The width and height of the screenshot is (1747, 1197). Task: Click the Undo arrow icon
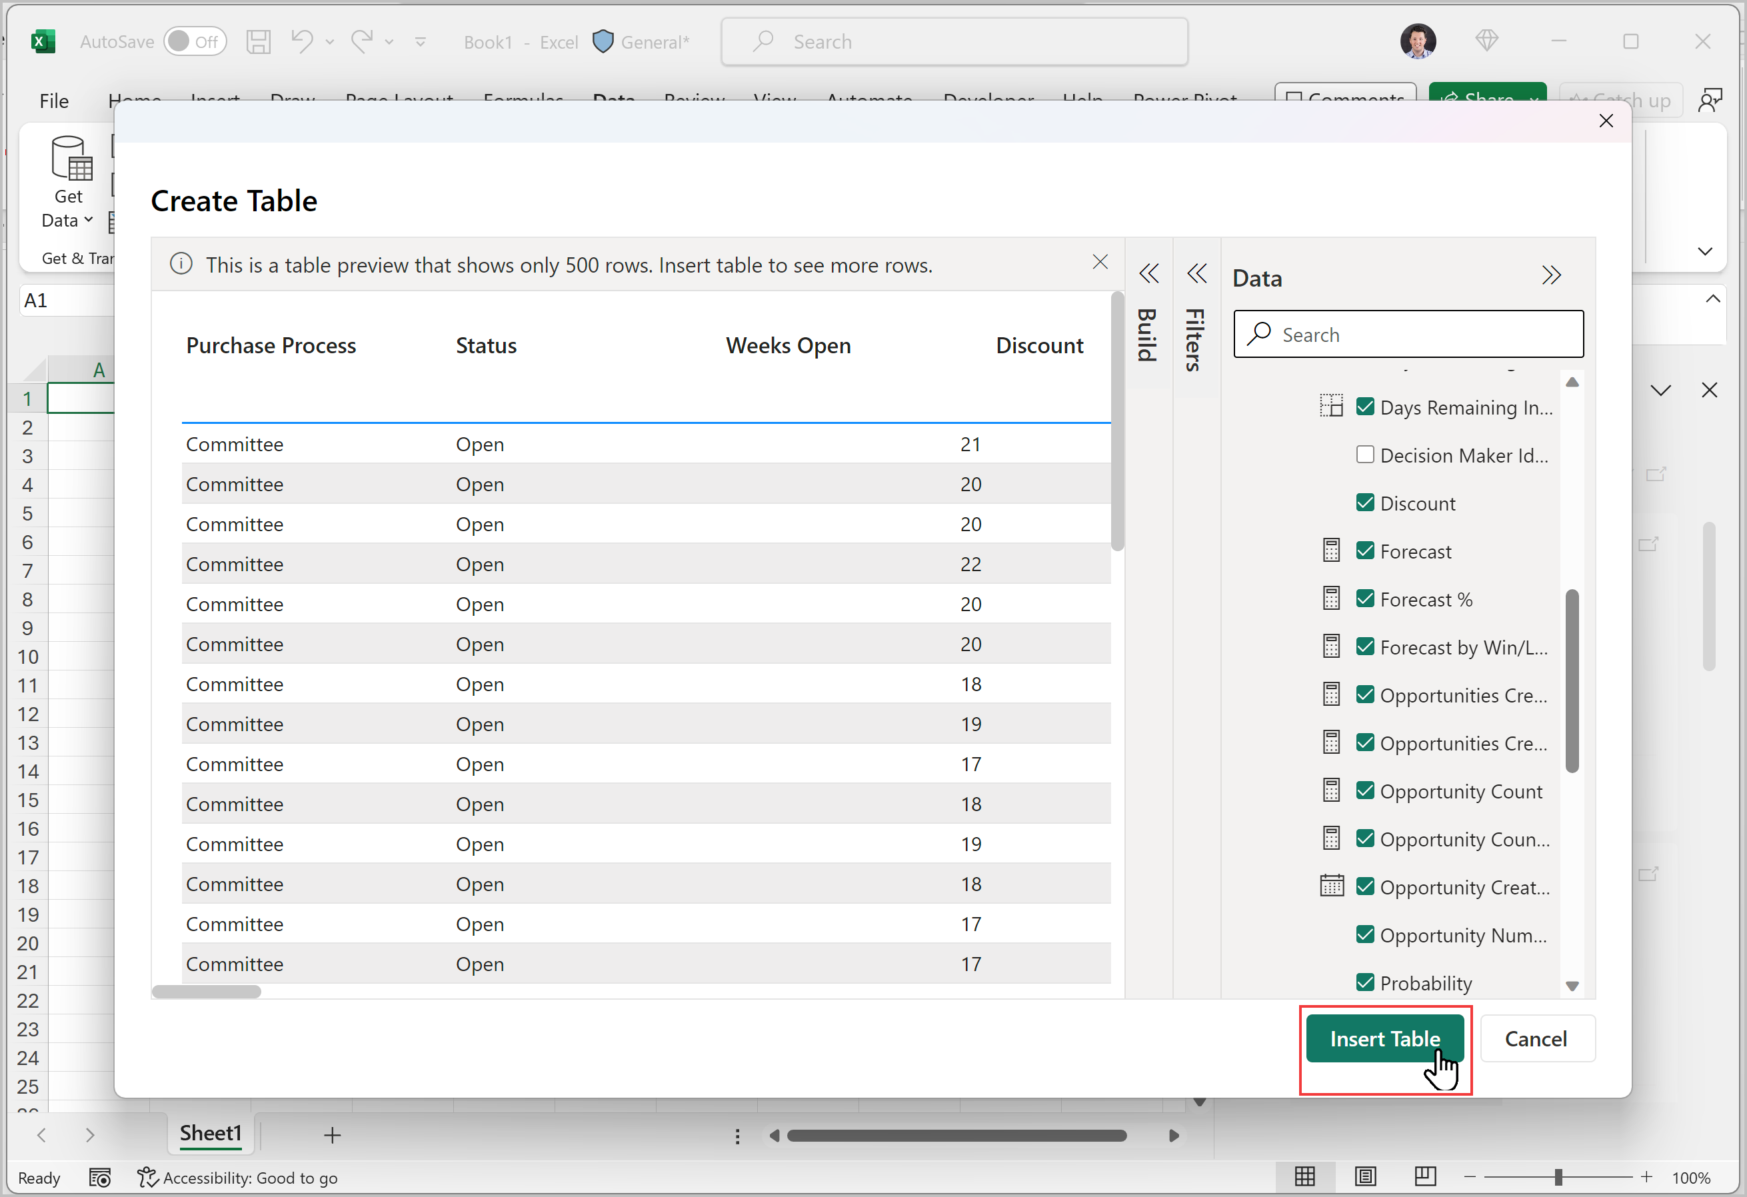coord(301,41)
